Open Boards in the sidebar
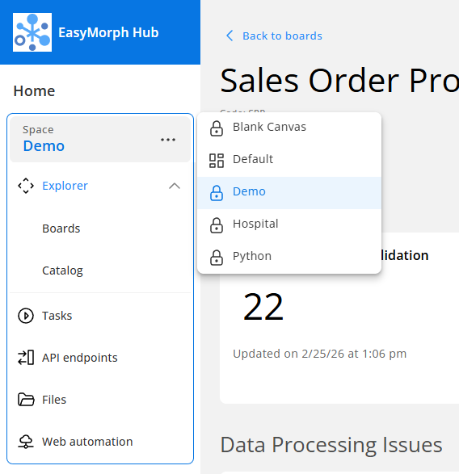The image size is (459, 474). coord(61,229)
